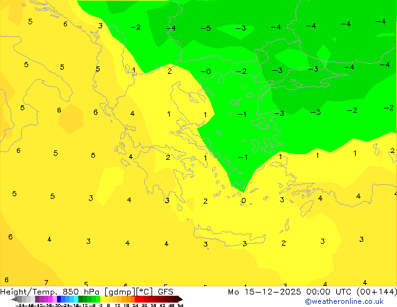This screenshot has width=397, height=307.
Task: Click the '54' label at the legend end
Action: click(x=180, y=305)
